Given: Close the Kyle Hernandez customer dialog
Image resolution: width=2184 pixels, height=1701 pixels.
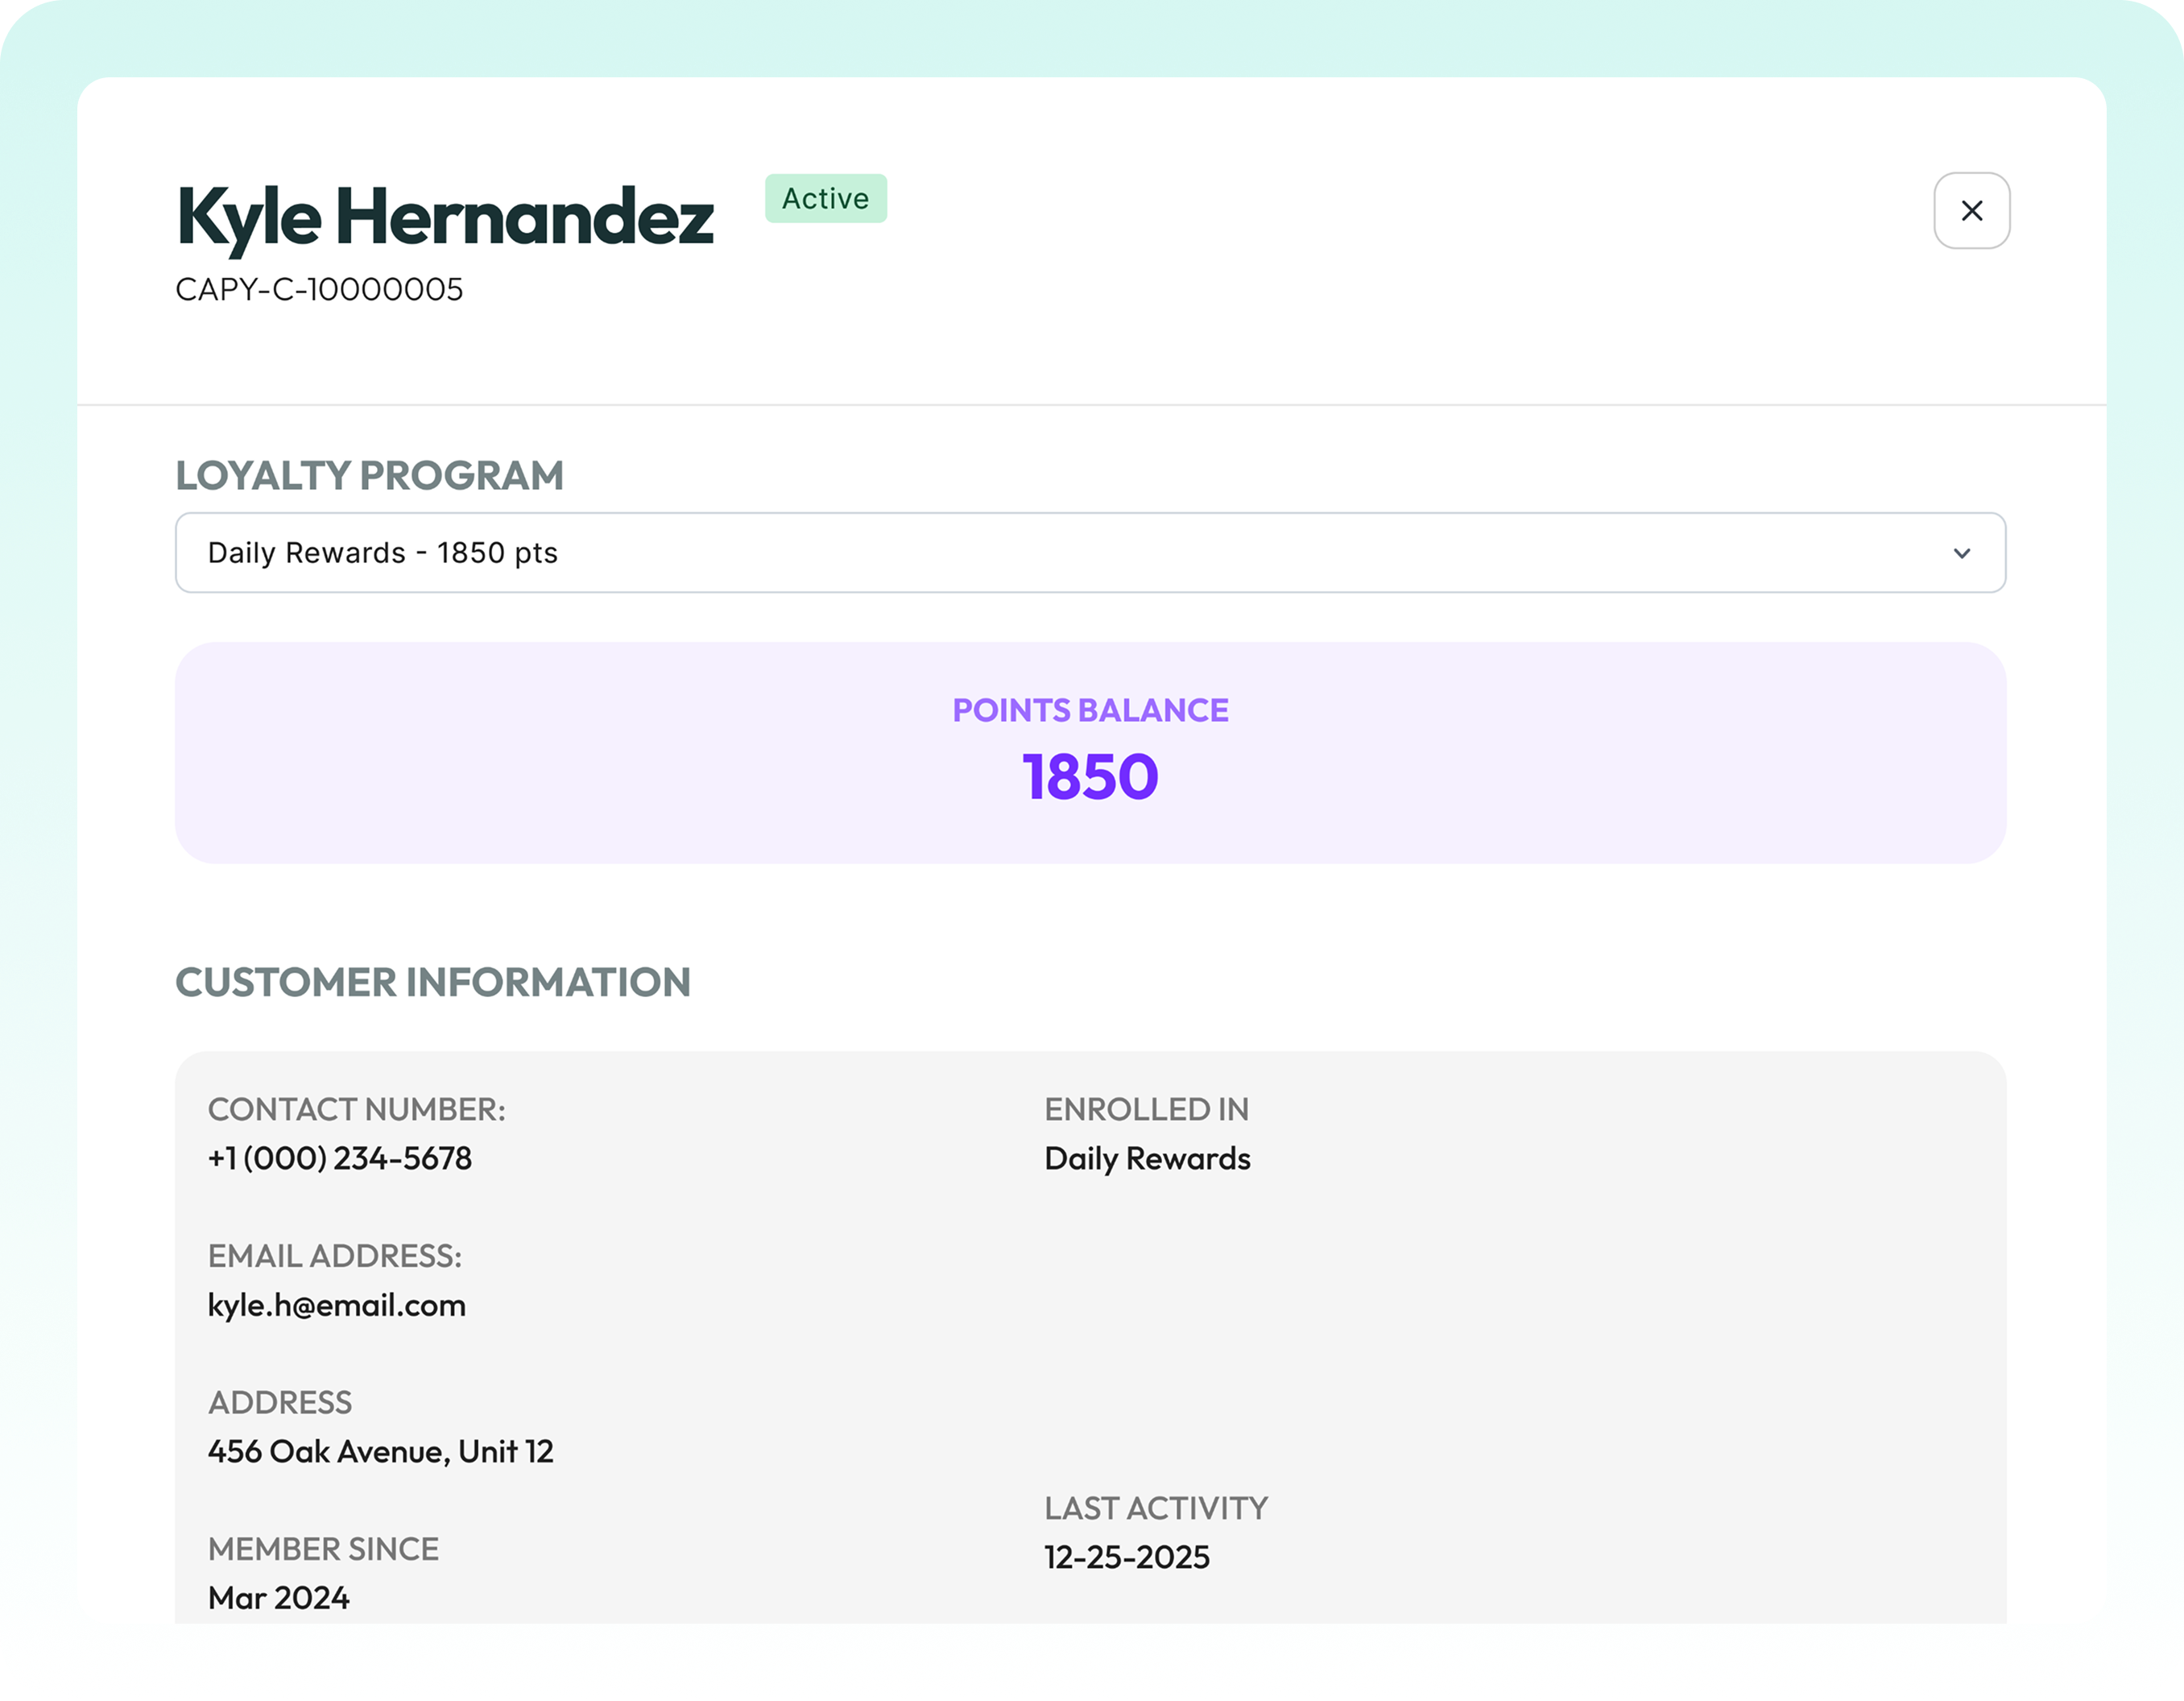Looking at the screenshot, I should point(1971,211).
